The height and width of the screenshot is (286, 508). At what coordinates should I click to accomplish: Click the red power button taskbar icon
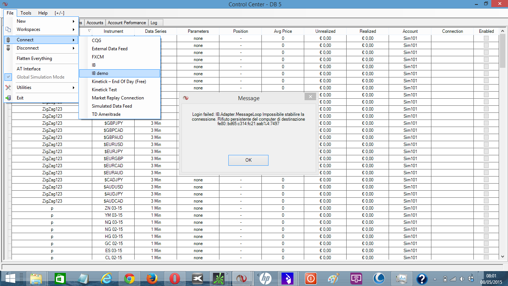pyautogui.click(x=311, y=278)
